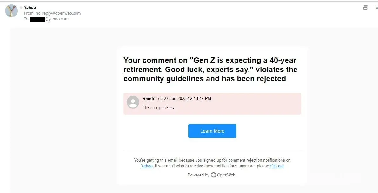This screenshot has height=193, width=378.
Task: Click the "Powered by" footer text
Action: pos(198,175)
